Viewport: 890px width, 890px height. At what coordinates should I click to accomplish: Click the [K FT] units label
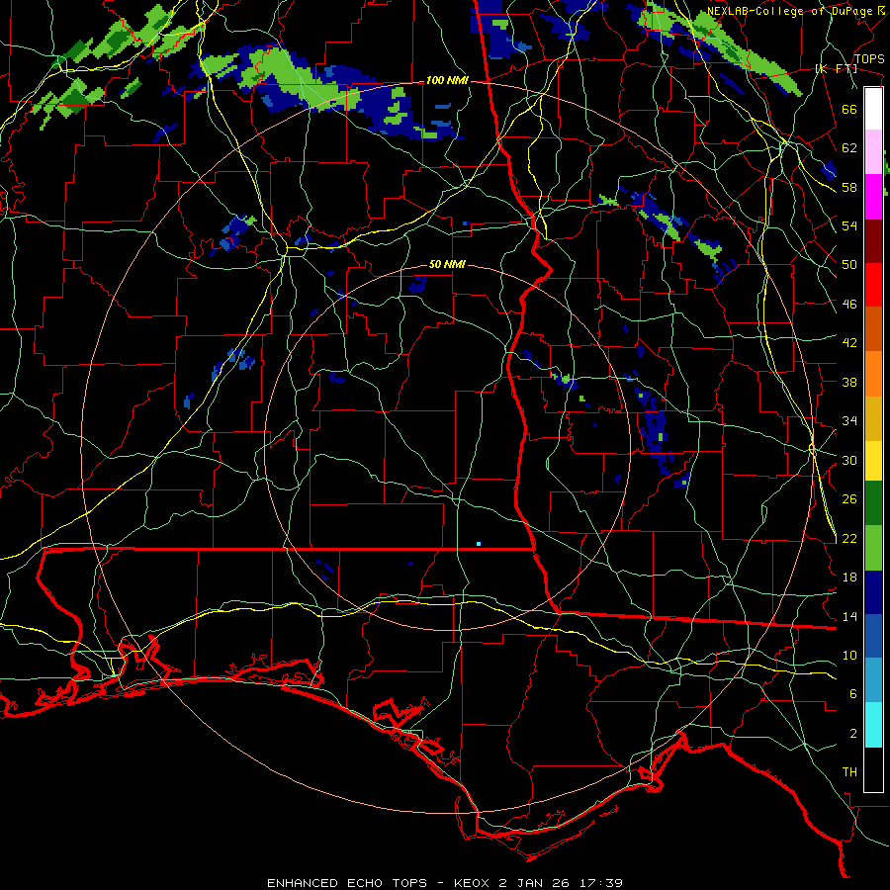tap(836, 69)
